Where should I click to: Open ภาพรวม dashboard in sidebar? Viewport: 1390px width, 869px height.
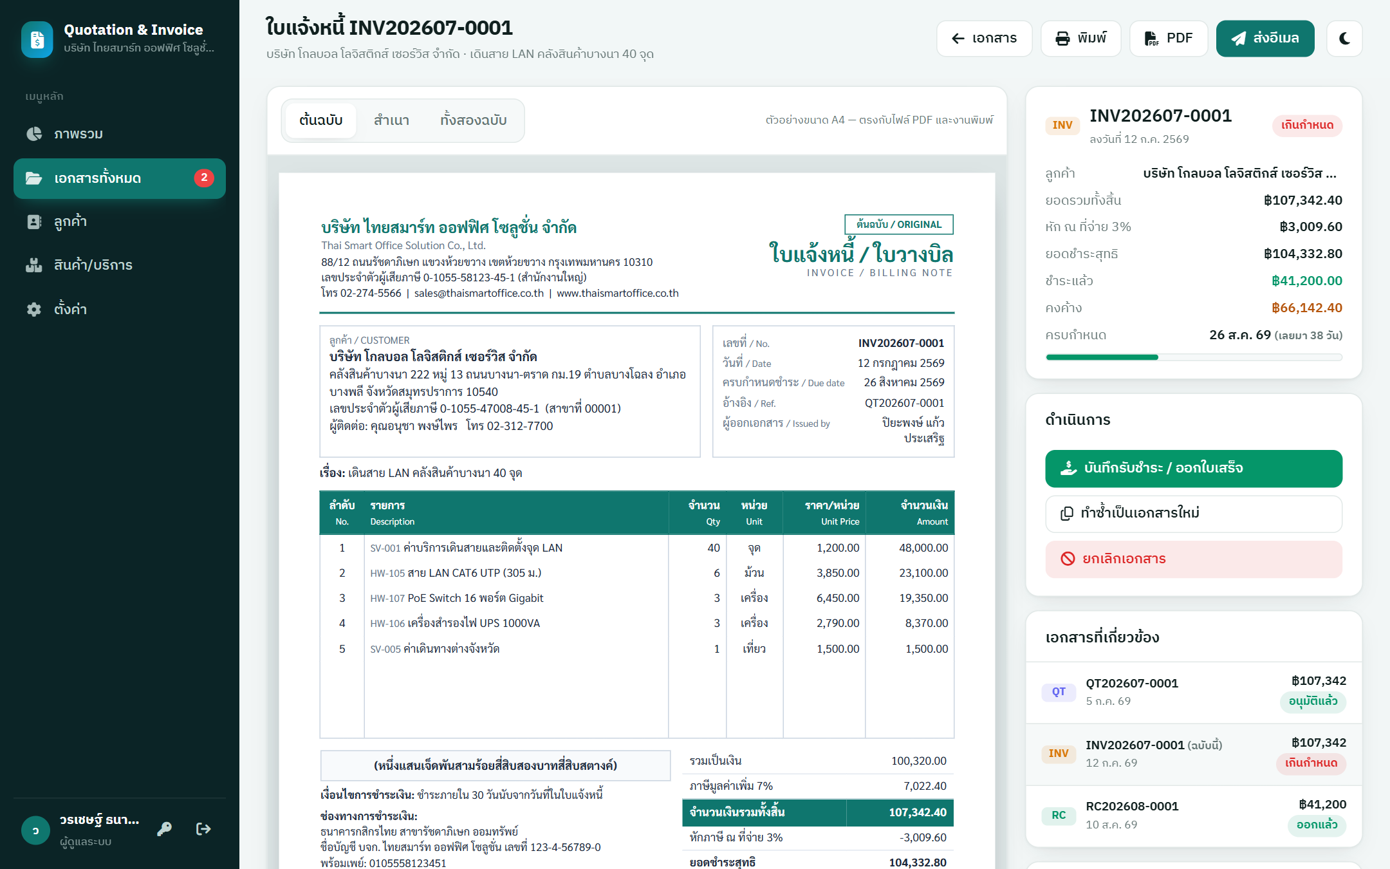120,134
